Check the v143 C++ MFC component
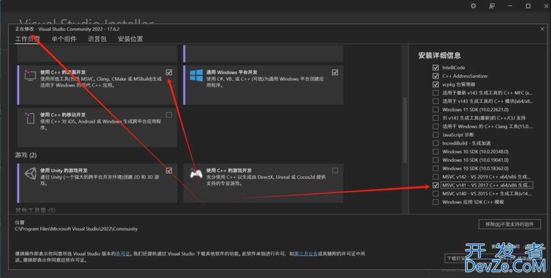Screen dimensions: 551x278 tap(436, 92)
